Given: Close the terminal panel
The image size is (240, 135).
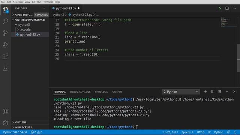Looking at the screenshot, I should point(234,91).
